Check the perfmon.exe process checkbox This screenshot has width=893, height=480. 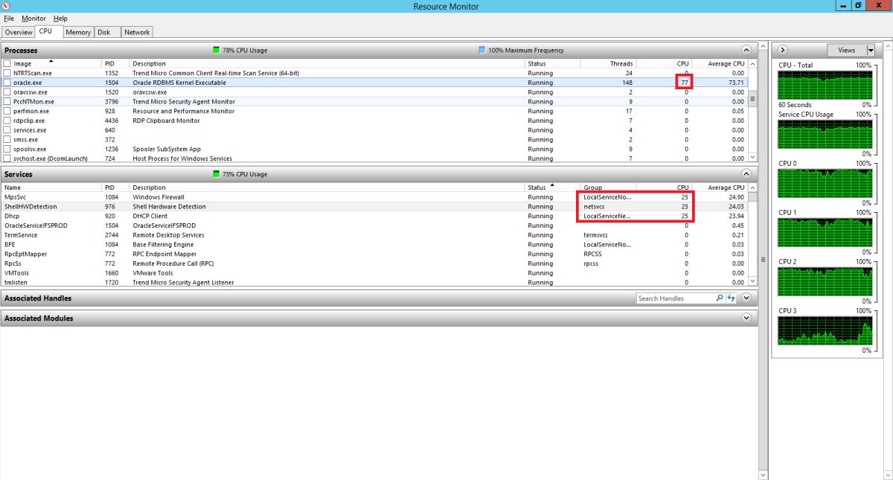coord(7,111)
